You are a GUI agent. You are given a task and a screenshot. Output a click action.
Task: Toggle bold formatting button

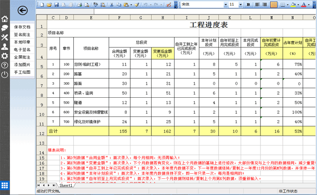click(248, 5)
